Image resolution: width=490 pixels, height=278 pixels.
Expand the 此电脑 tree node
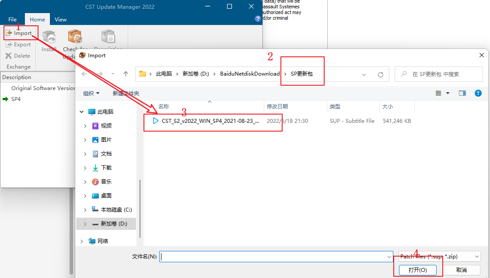(81, 111)
